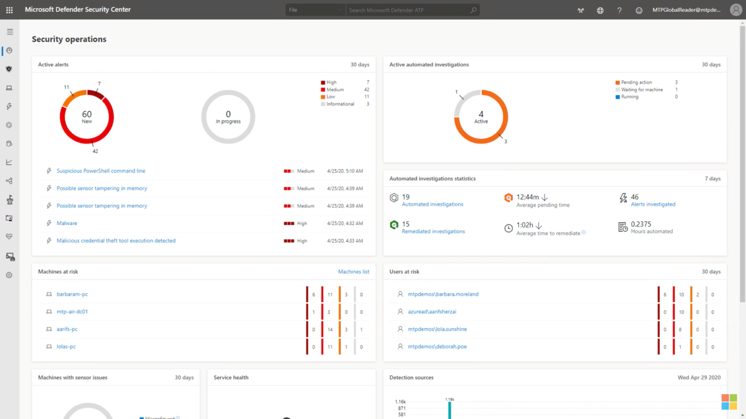
Task: Open the Machines list laptop icon
Action: (x=9, y=88)
